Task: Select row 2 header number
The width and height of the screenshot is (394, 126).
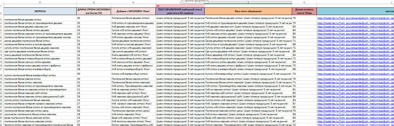Action: coord(2,11)
